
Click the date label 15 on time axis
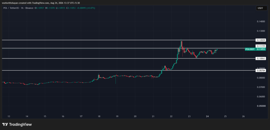45,116
